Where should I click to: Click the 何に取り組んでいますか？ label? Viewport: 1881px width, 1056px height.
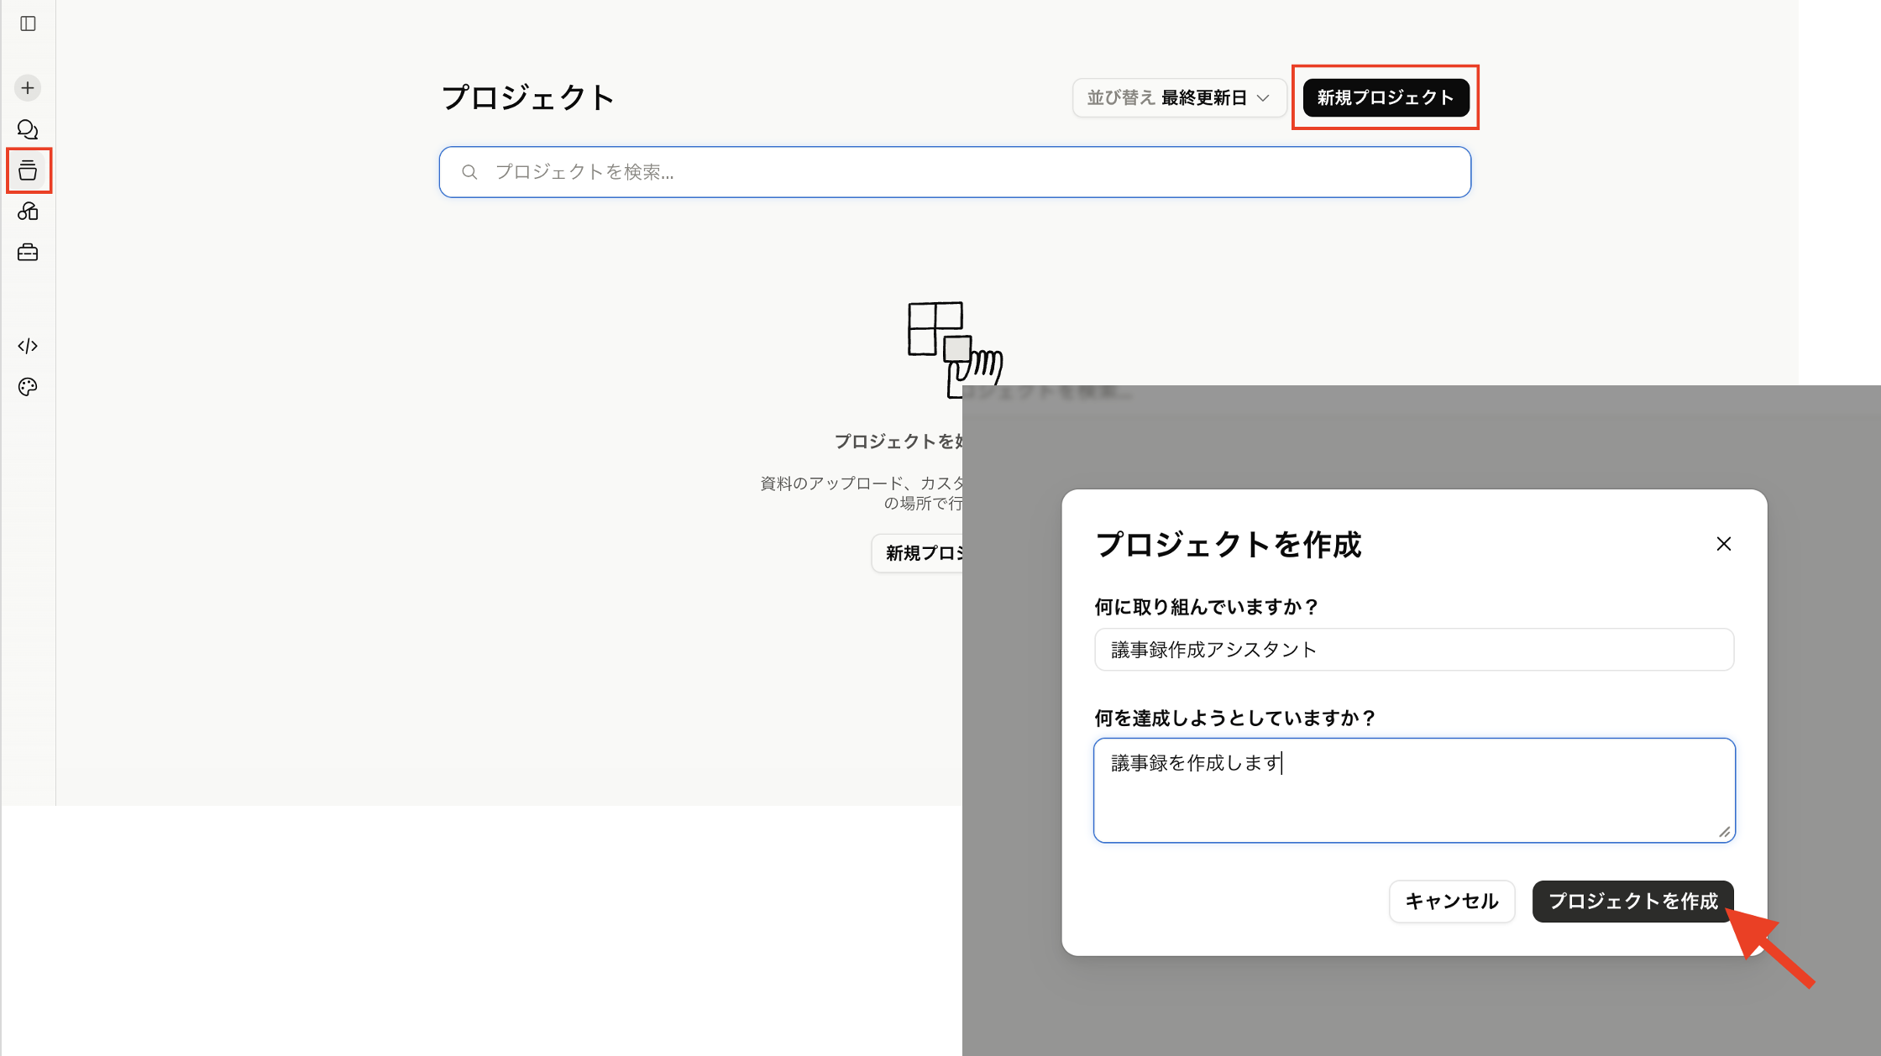pyautogui.click(x=1207, y=607)
